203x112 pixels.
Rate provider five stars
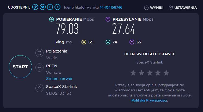[166, 73]
